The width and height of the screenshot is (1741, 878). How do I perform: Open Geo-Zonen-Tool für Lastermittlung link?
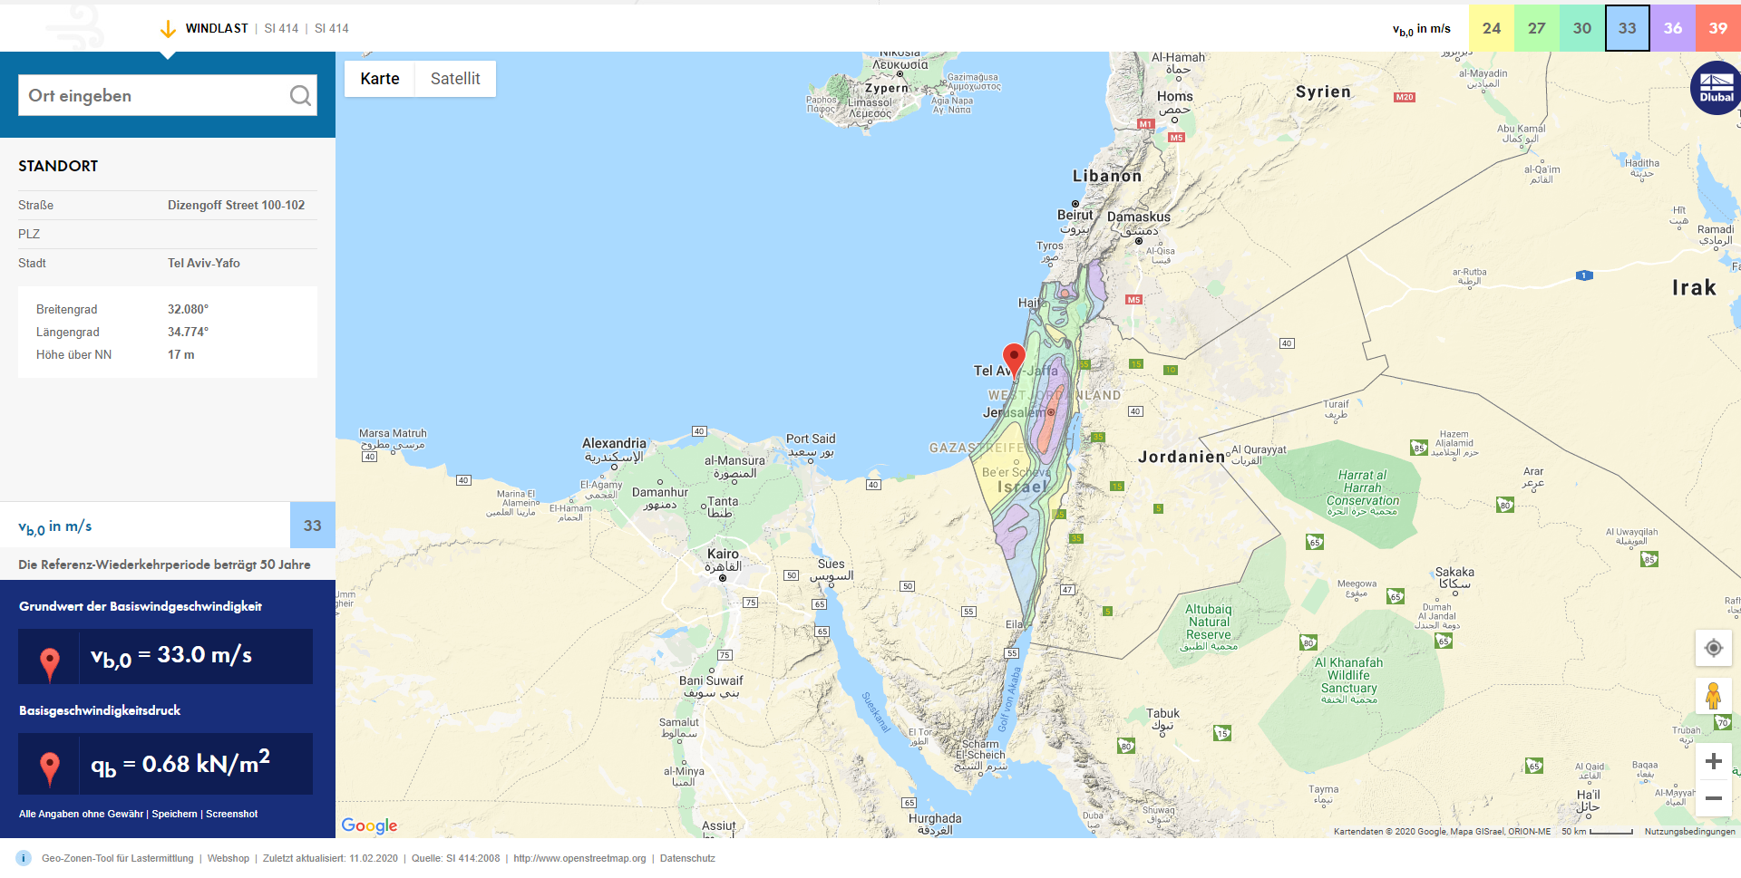coord(118,858)
